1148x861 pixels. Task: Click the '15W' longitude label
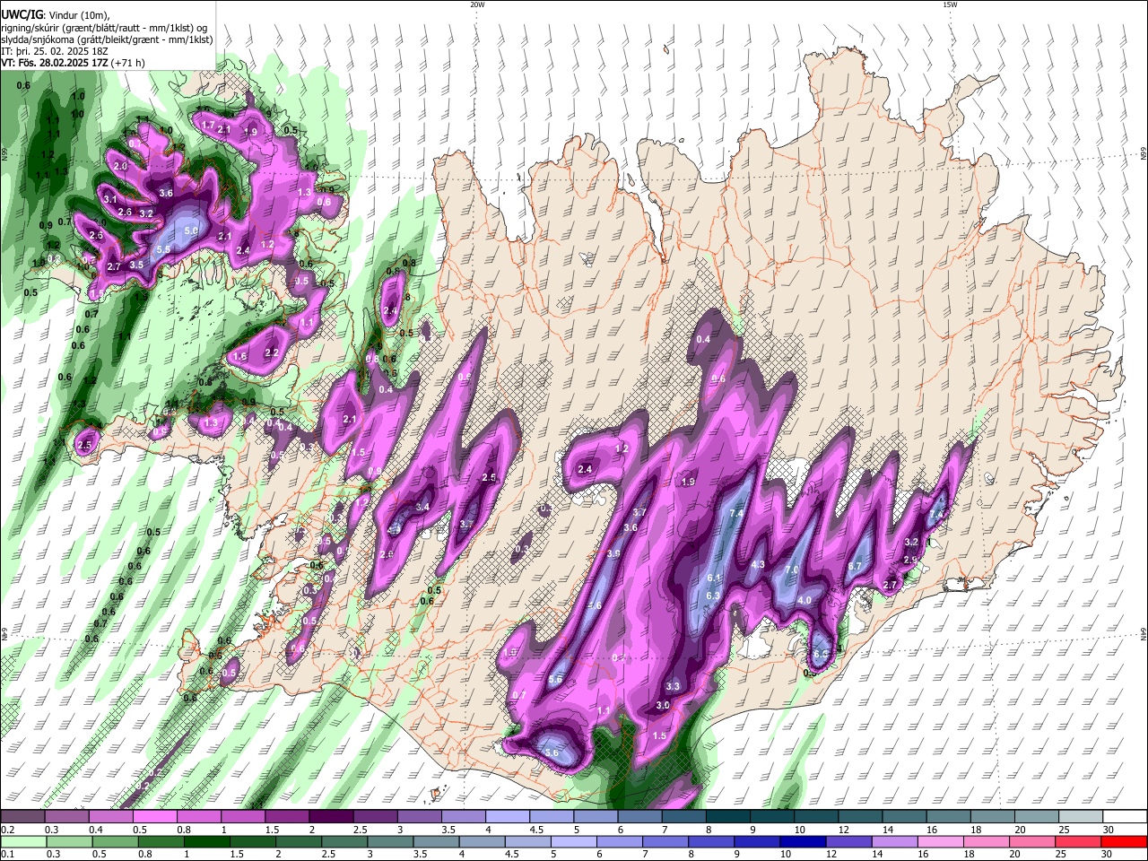click(951, 4)
